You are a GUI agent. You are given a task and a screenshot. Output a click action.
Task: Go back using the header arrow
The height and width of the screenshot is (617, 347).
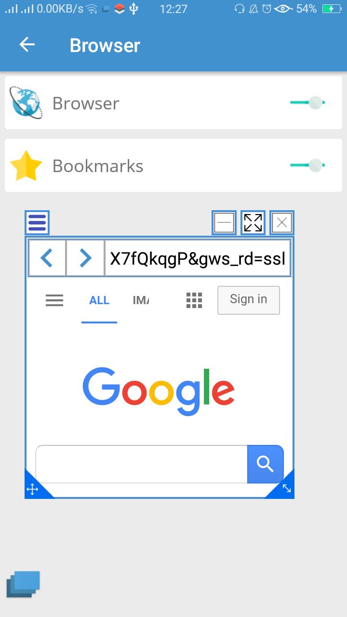coord(27,45)
